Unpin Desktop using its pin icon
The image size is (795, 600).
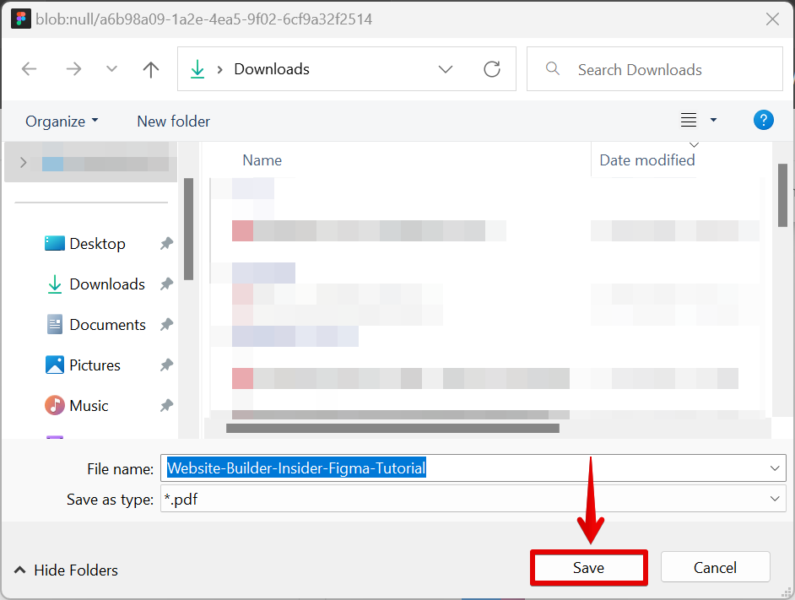166,244
